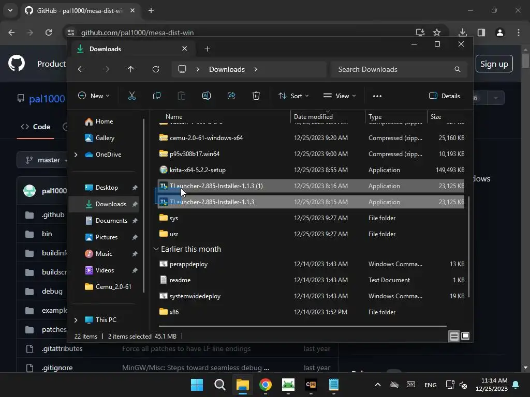
Task: Open the See more ellipsis menu
Action: [377, 96]
